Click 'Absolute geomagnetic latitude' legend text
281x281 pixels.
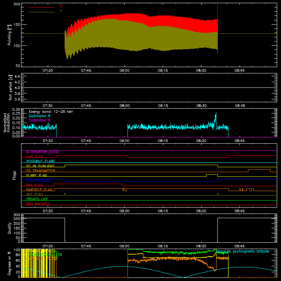[243, 251]
